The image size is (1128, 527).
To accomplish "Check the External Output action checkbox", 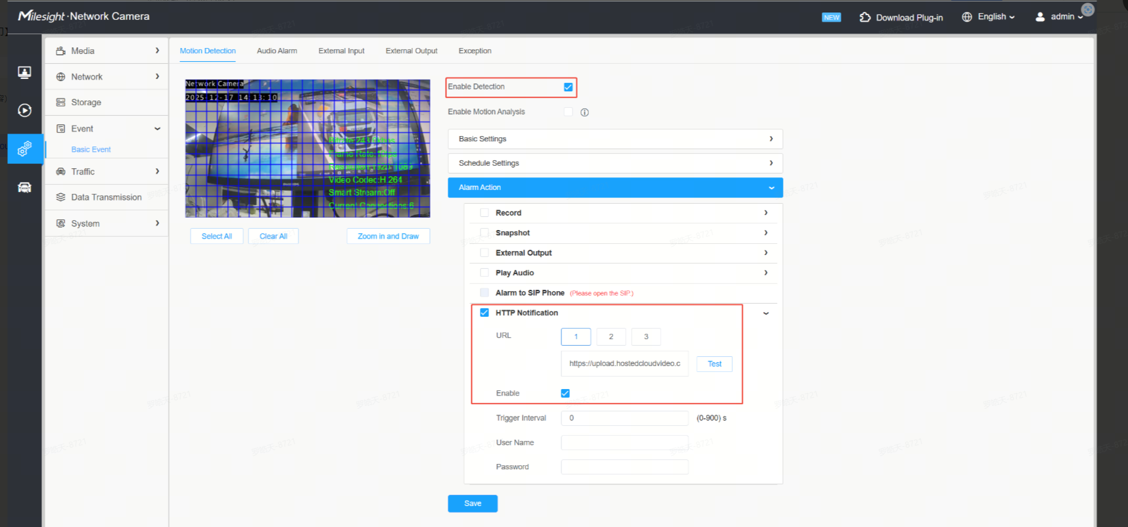I will point(484,253).
